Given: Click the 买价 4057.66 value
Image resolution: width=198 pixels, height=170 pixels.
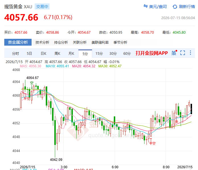Looking at the screenshot, I should click(x=21, y=33).
